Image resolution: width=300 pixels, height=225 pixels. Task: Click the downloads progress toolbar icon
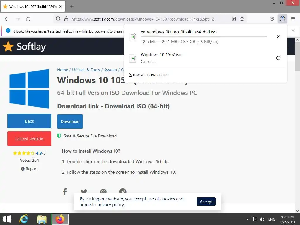[x=282, y=19]
